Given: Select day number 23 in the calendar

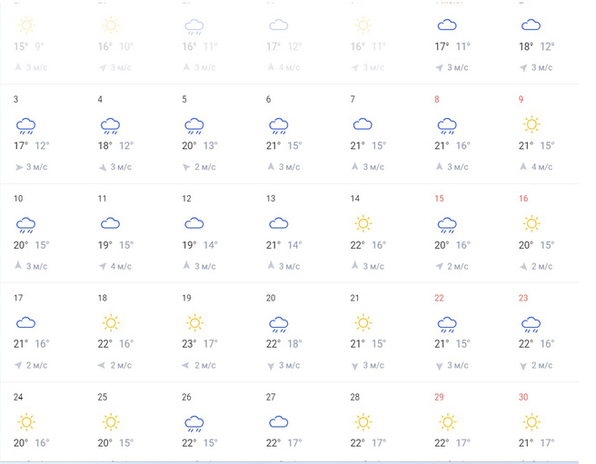Looking at the screenshot, I should [x=523, y=298].
